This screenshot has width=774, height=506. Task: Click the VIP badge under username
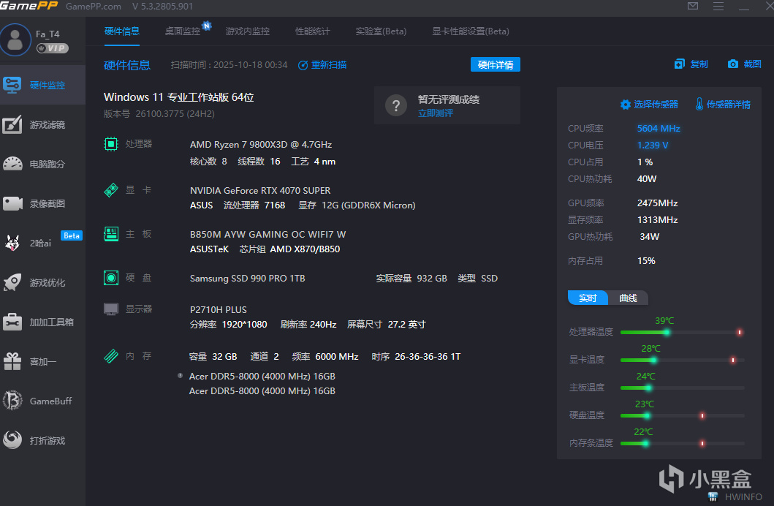[53, 48]
